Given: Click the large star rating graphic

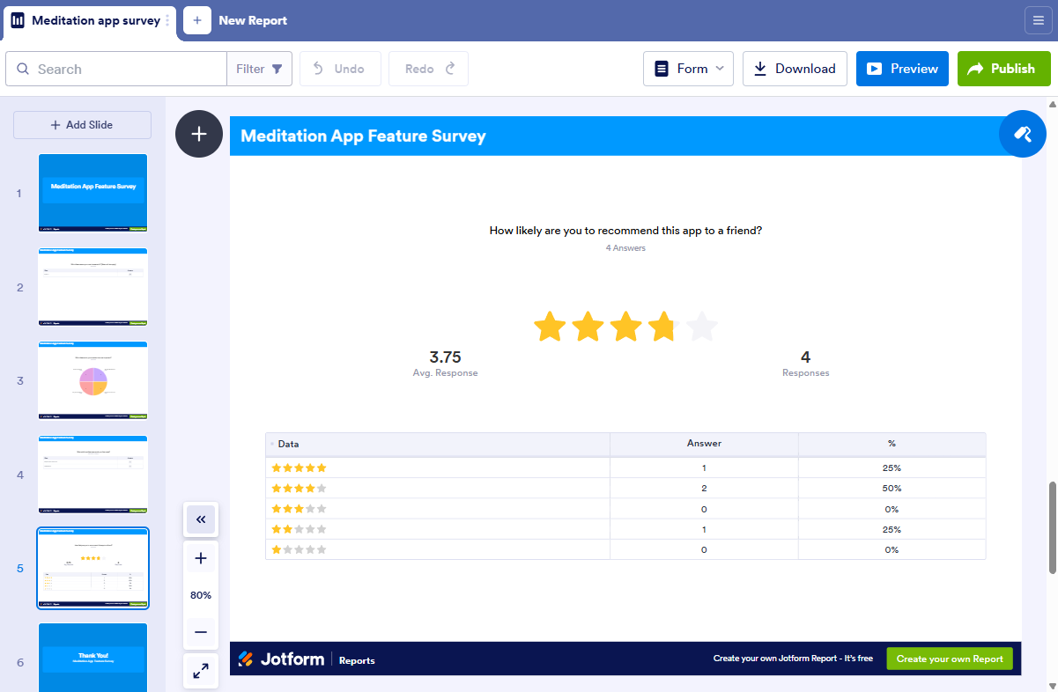Looking at the screenshot, I should [x=625, y=327].
